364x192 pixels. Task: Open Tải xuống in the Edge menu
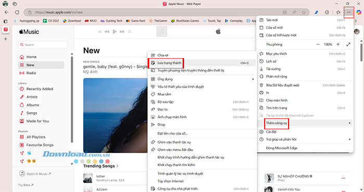point(305,69)
